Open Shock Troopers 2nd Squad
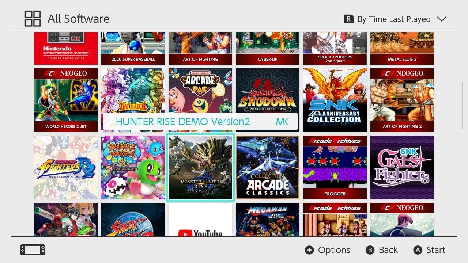This screenshot has height=263, width=468. pos(335,48)
